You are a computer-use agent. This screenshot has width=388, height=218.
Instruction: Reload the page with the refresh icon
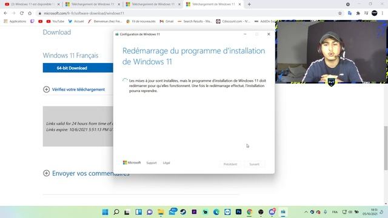(x=22, y=13)
